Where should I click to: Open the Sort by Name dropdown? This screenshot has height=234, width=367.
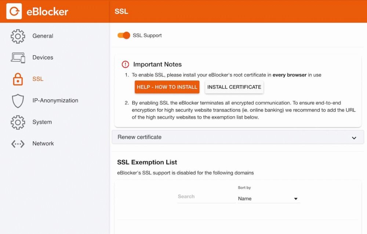[x=269, y=198]
